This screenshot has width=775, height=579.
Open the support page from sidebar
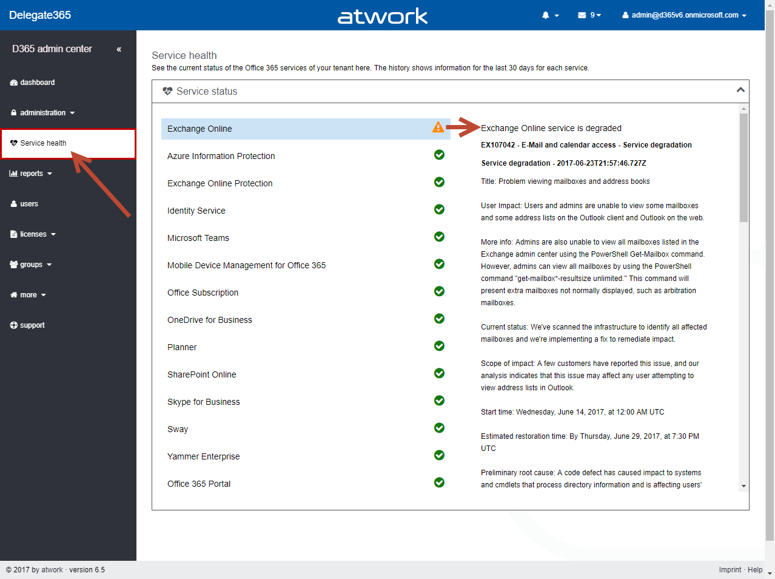click(32, 325)
